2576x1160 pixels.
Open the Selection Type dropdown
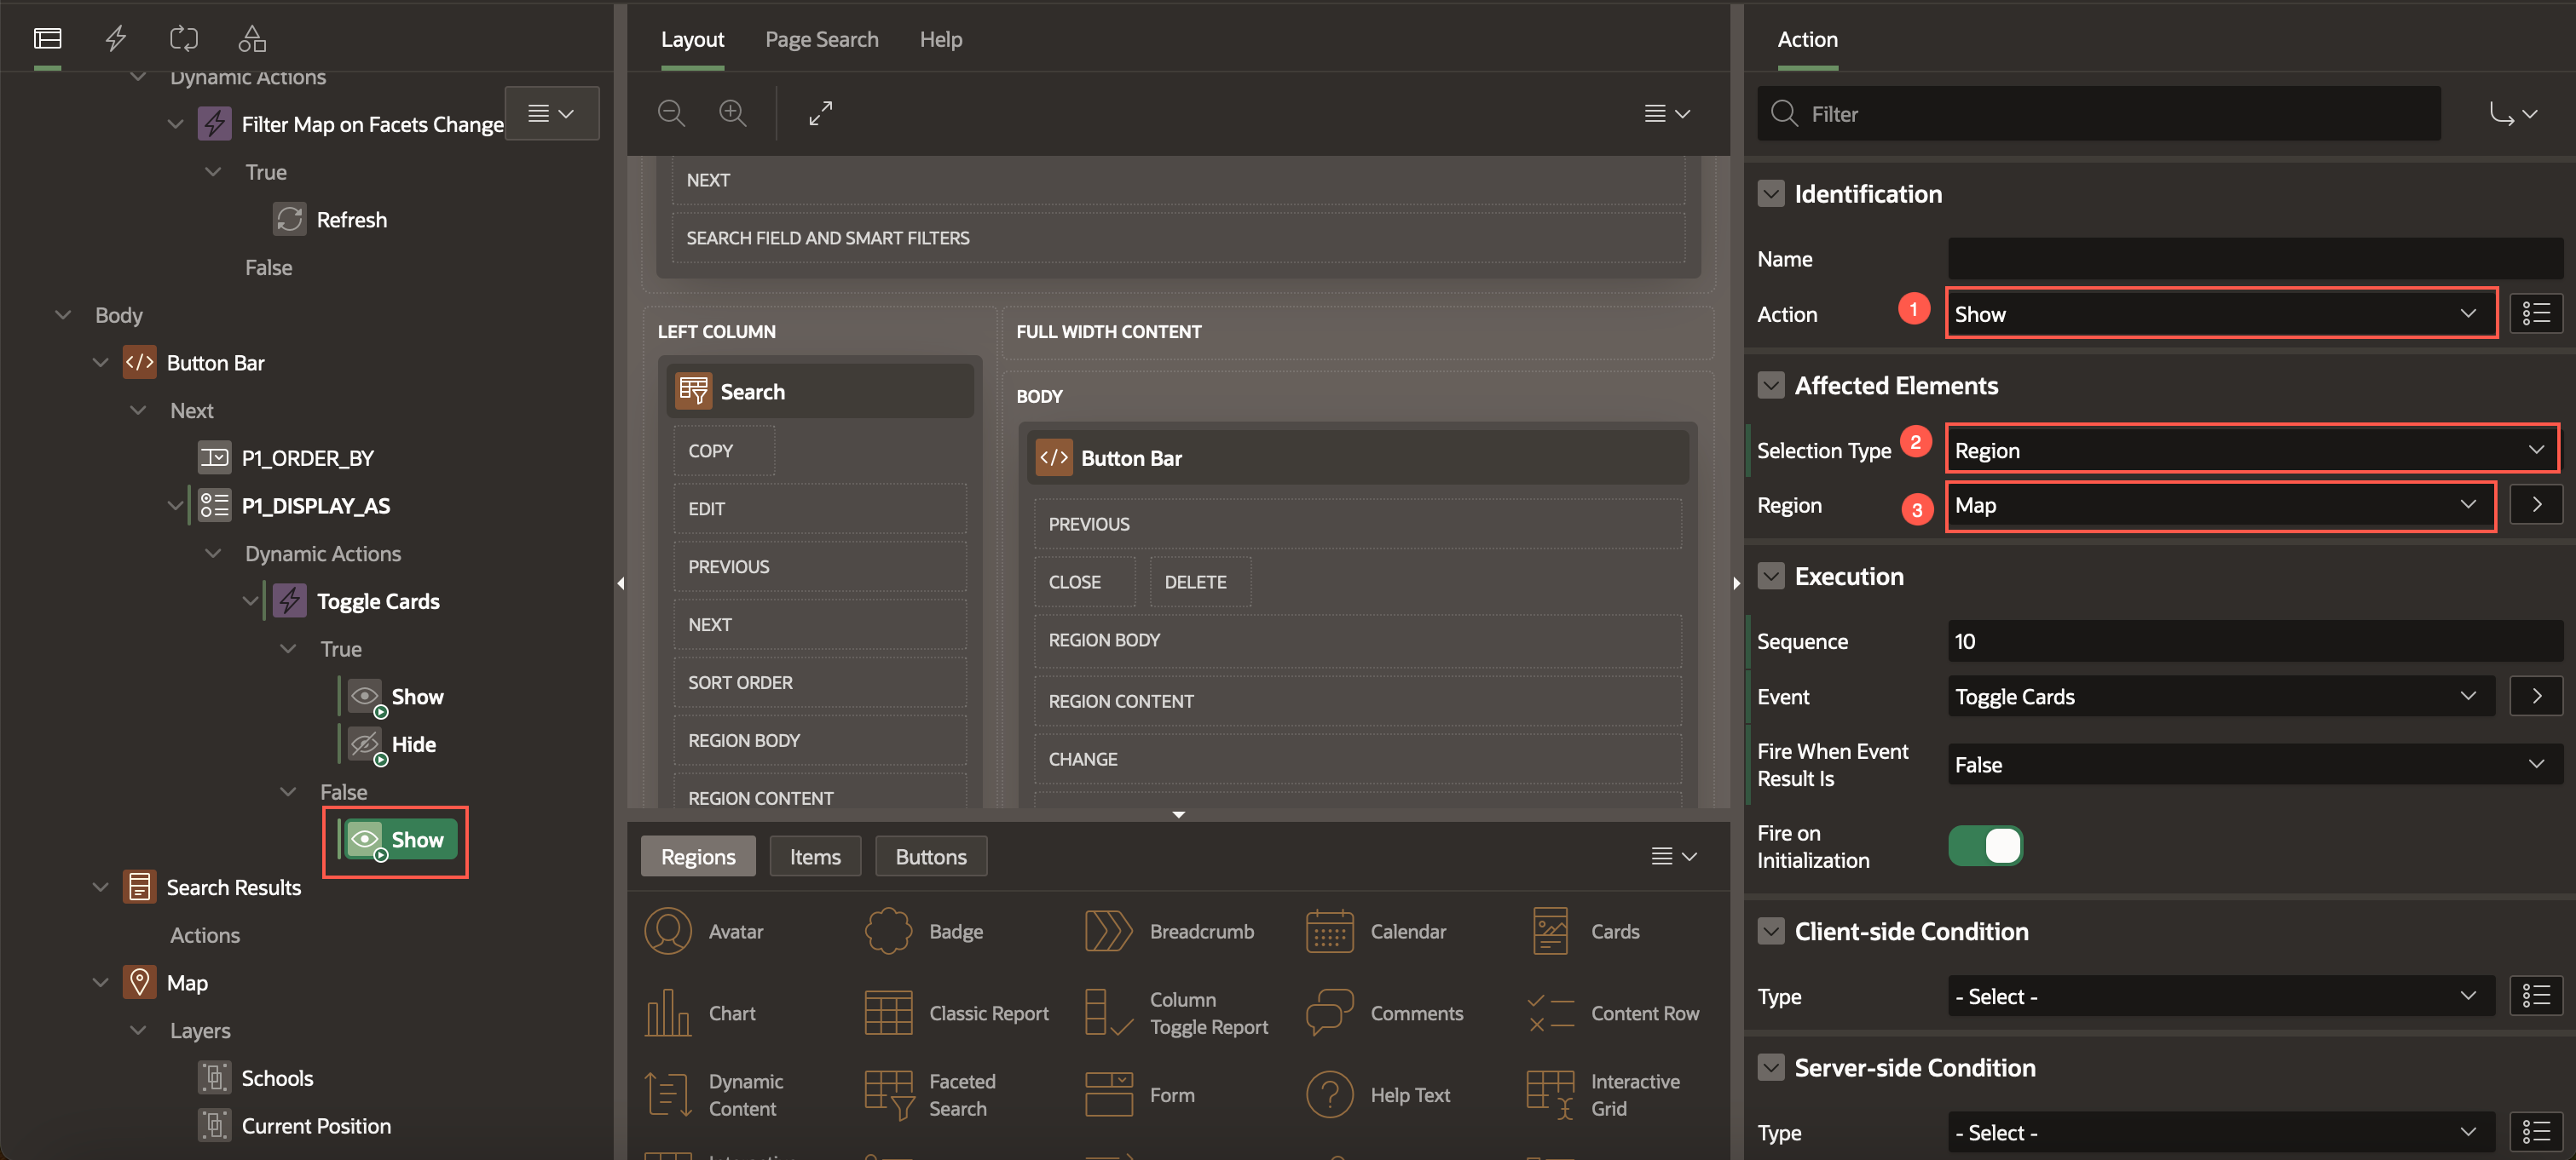click(2250, 450)
